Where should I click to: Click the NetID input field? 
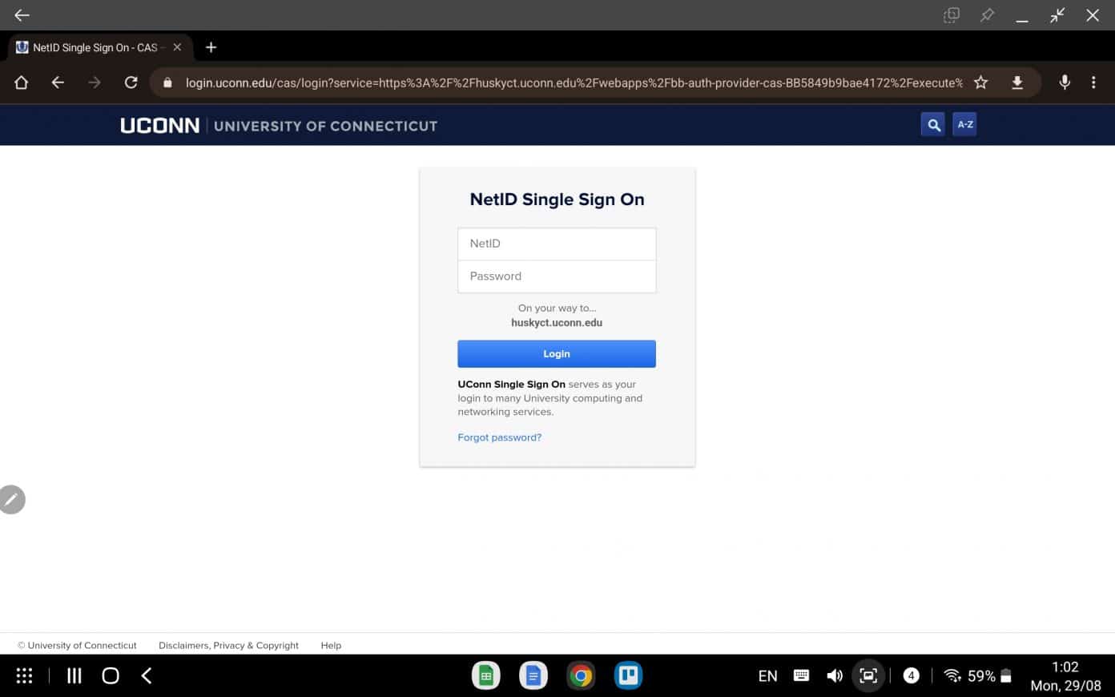[557, 244]
